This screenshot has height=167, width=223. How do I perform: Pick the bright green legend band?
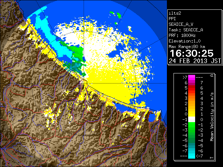192,125
